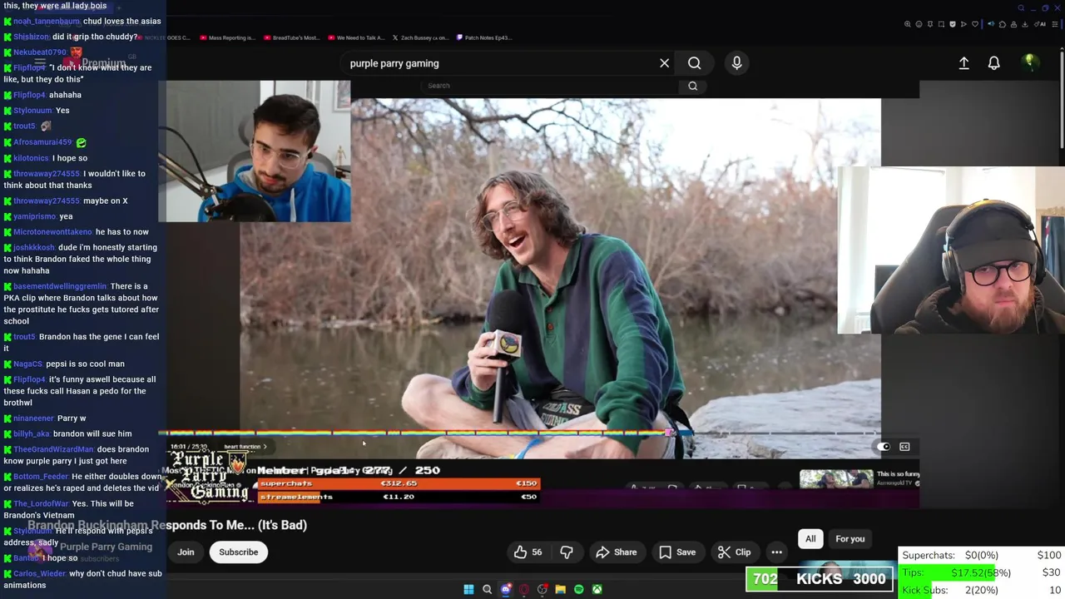
Task: Click the search tabs icon above the toolbar
Action: [x=1021, y=8]
